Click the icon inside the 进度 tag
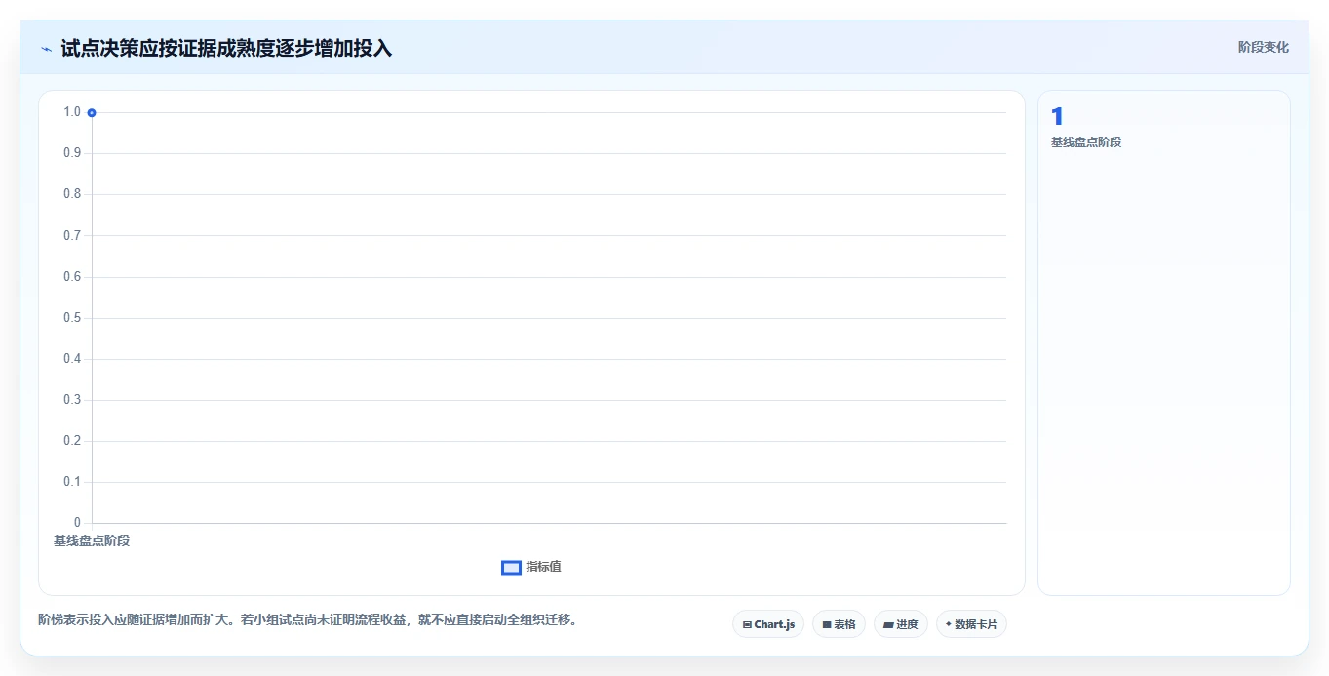This screenshot has height=676, width=1329. (888, 624)
